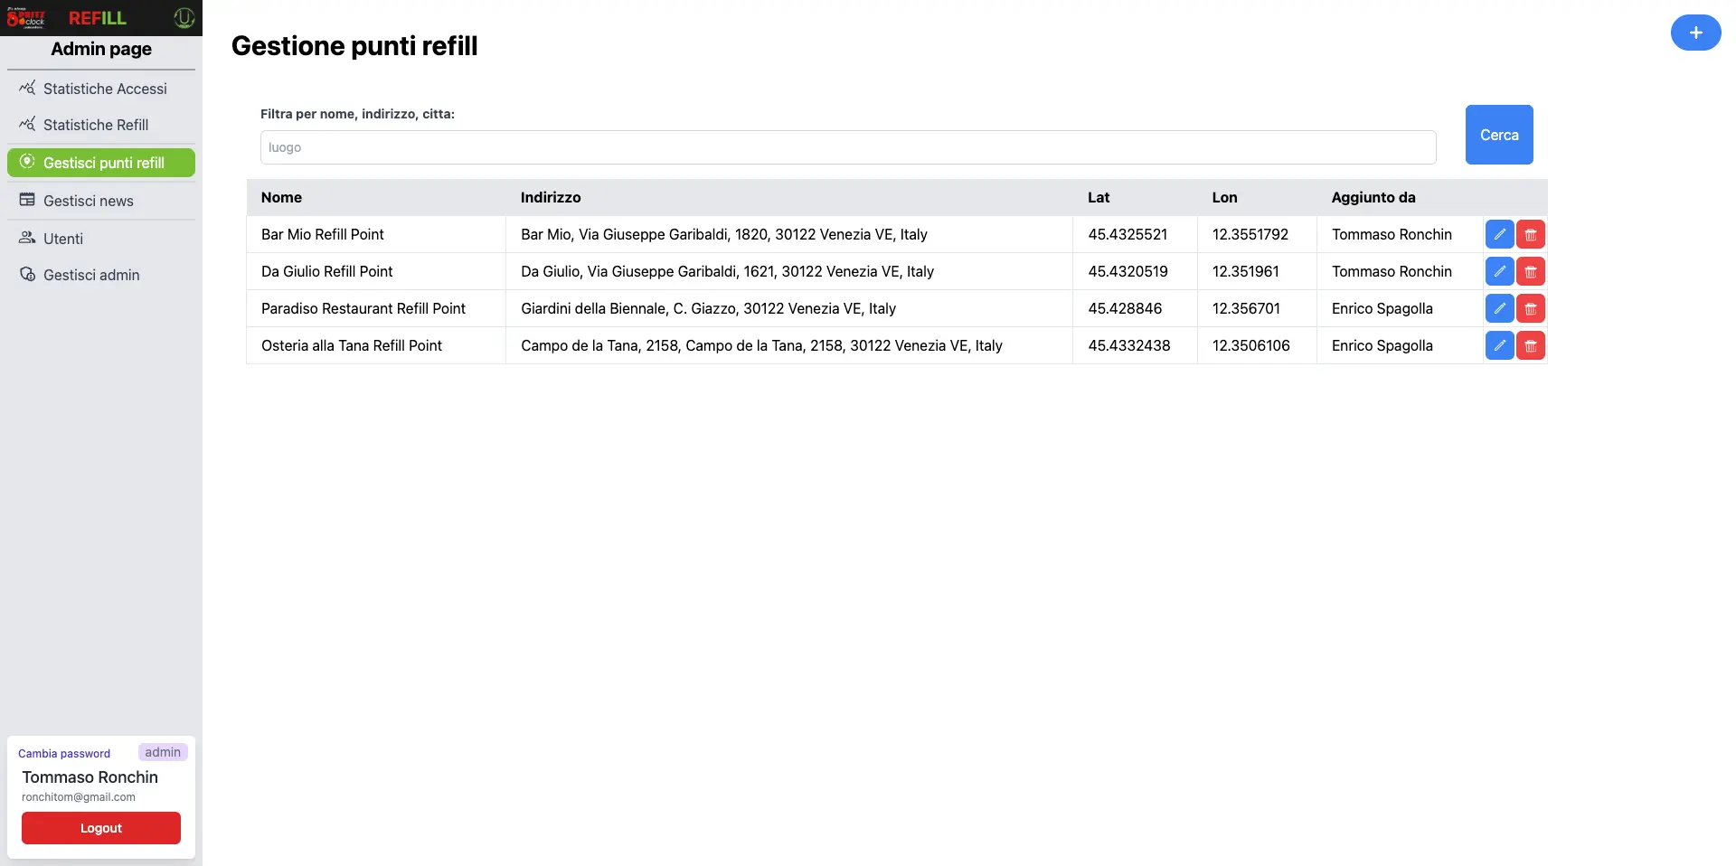The width and height of the screenshot is (1736, 866).
Task: Click the location pin icon on Gestisci punti refill
Action: pyautogui.click(x=28, y=163)
